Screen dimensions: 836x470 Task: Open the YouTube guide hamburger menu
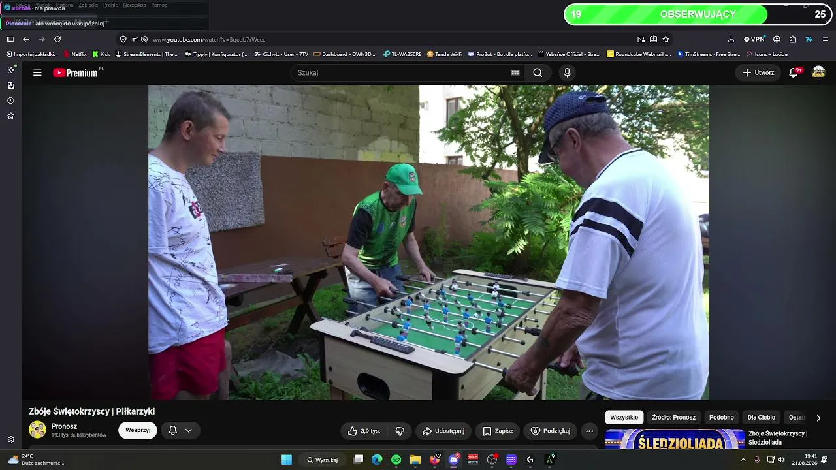point(37,72)
